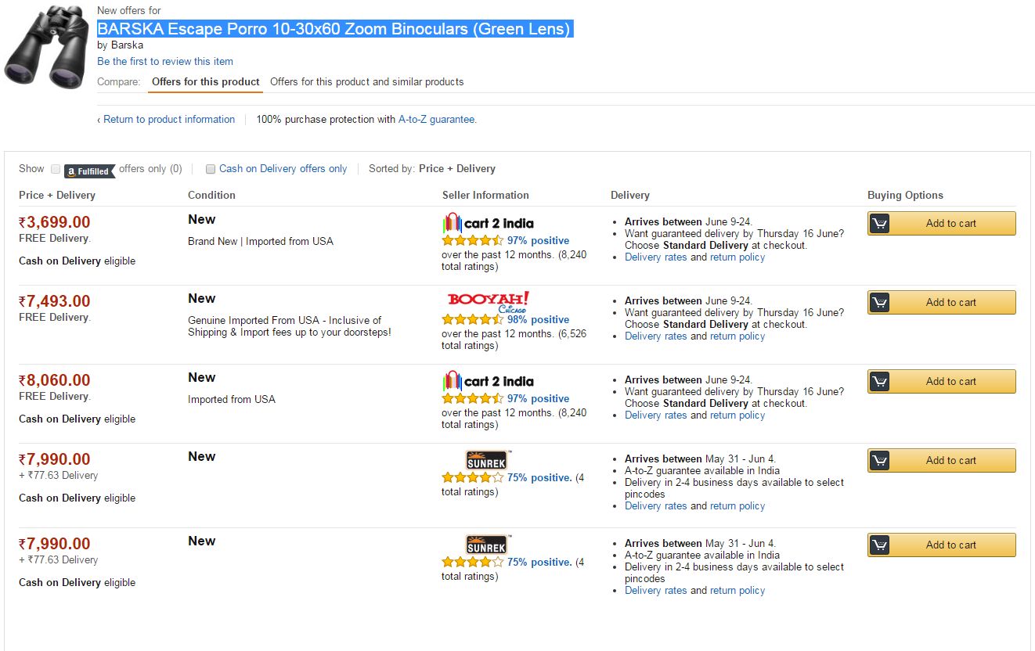Open 'Delivery rates' in the BOOYAH! row
The width and height of the screenshot is (1035, 651).
coord(655,336)
